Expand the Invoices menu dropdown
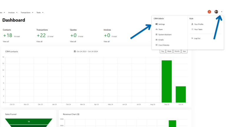This screenshot has width=226, height=127. click(13, 13)
